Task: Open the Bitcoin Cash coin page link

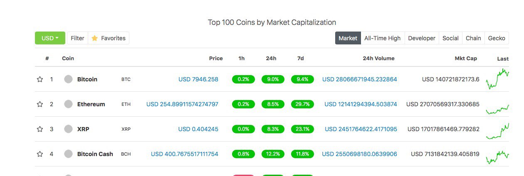Action: tap(95, 154)
